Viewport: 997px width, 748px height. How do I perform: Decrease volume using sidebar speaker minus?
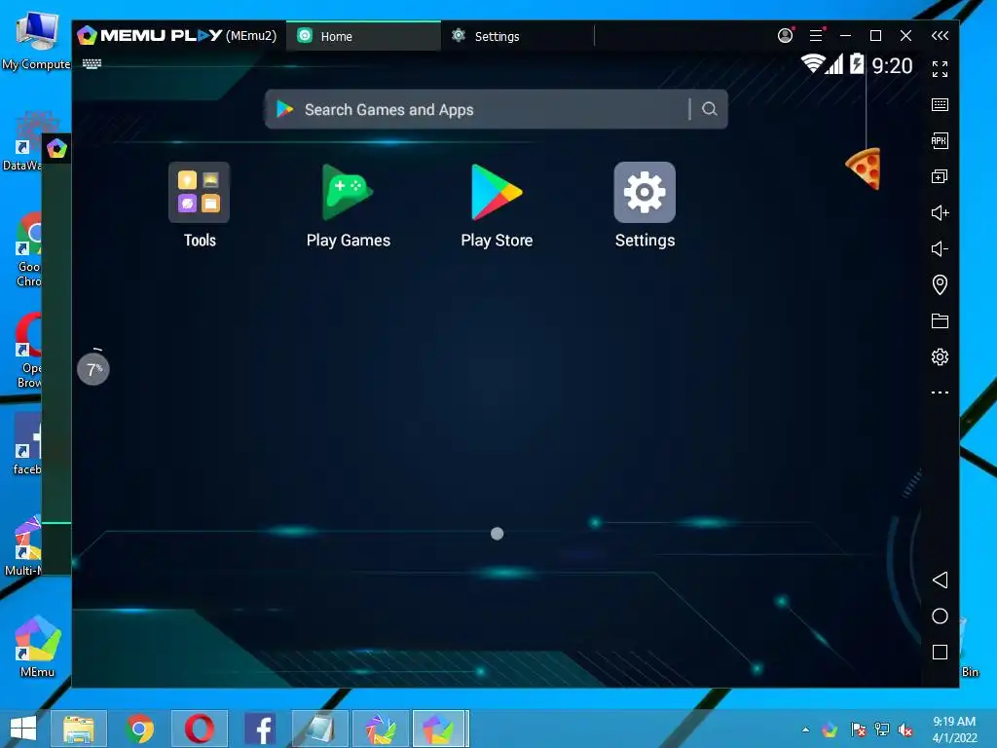[x=940, y=248]
